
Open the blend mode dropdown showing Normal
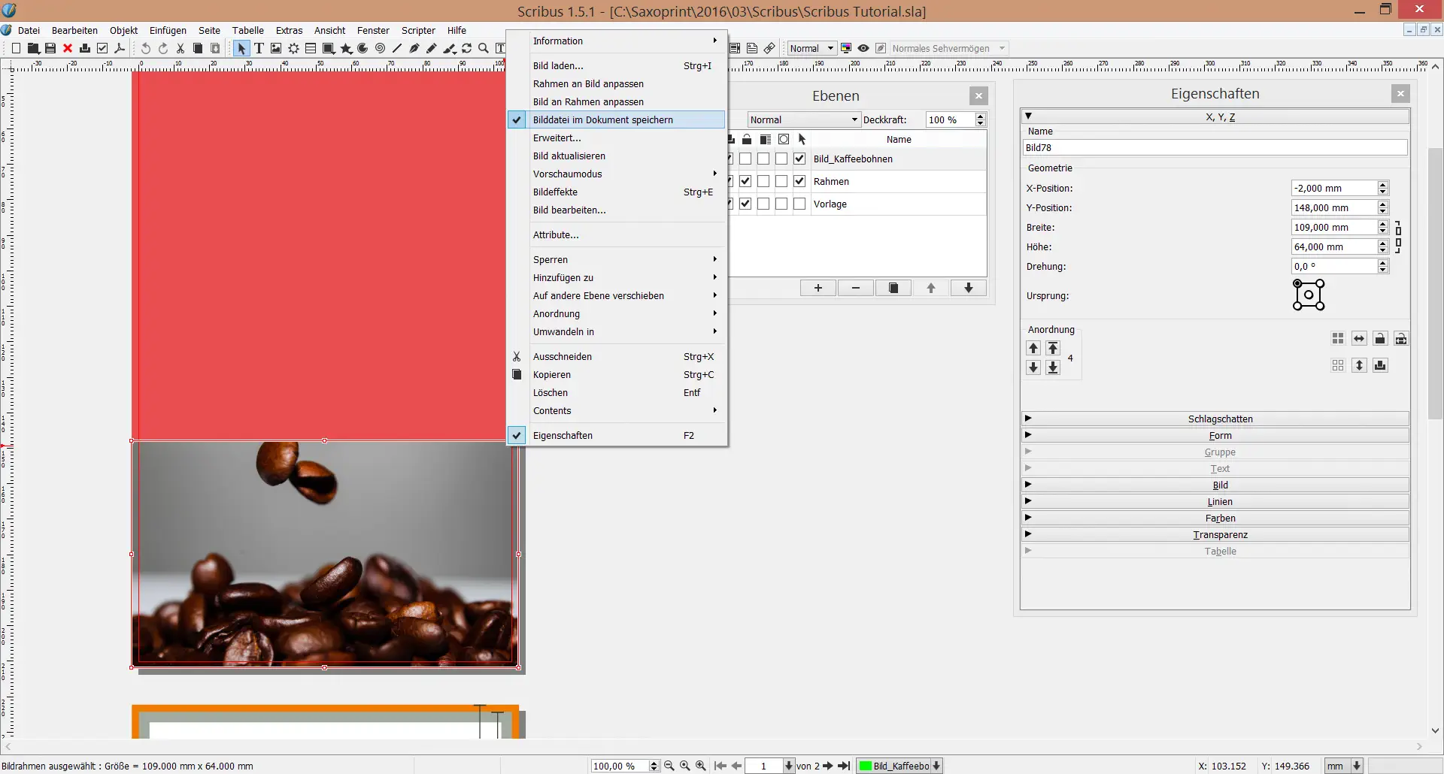click(802, 119)
